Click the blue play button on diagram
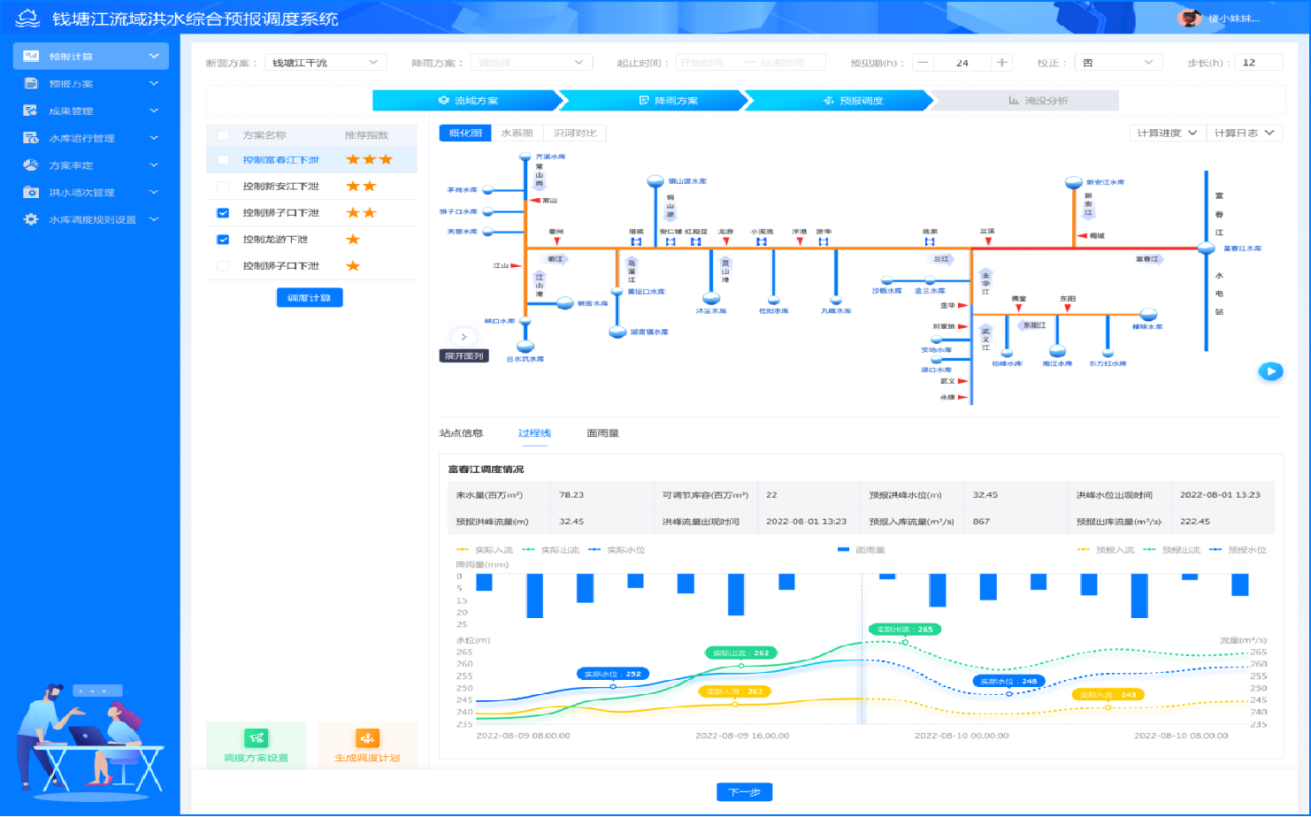 [x=1270, y=371]
